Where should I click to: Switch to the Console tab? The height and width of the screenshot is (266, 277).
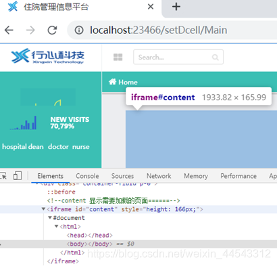point(87,176)
